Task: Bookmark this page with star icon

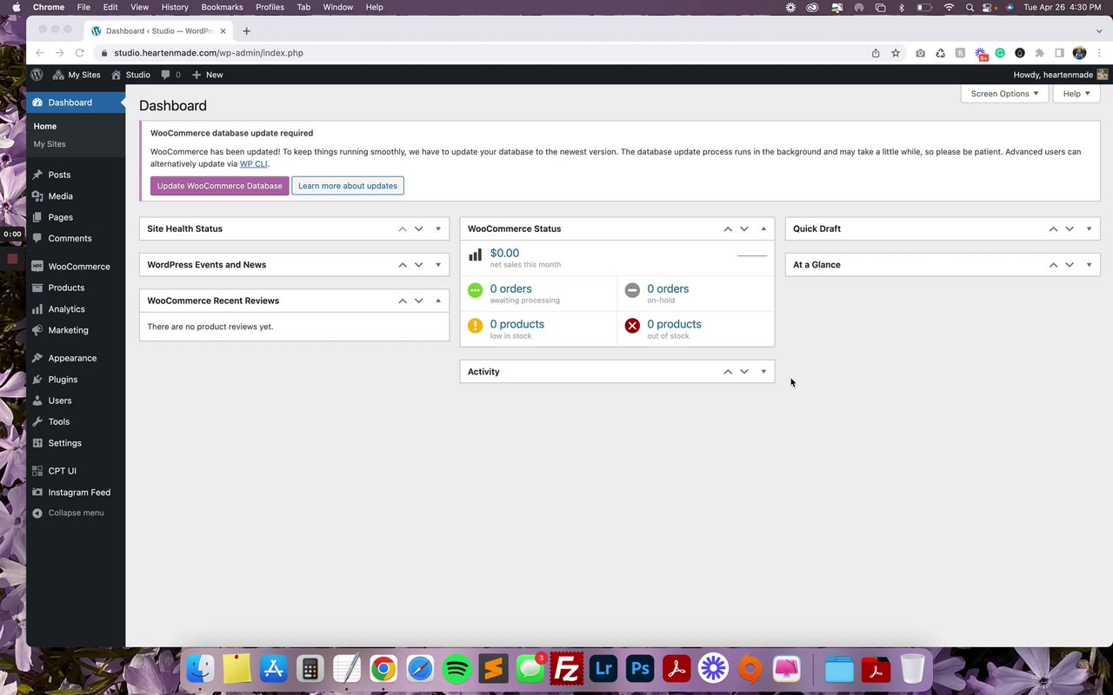Action: (x=896, y=53)
